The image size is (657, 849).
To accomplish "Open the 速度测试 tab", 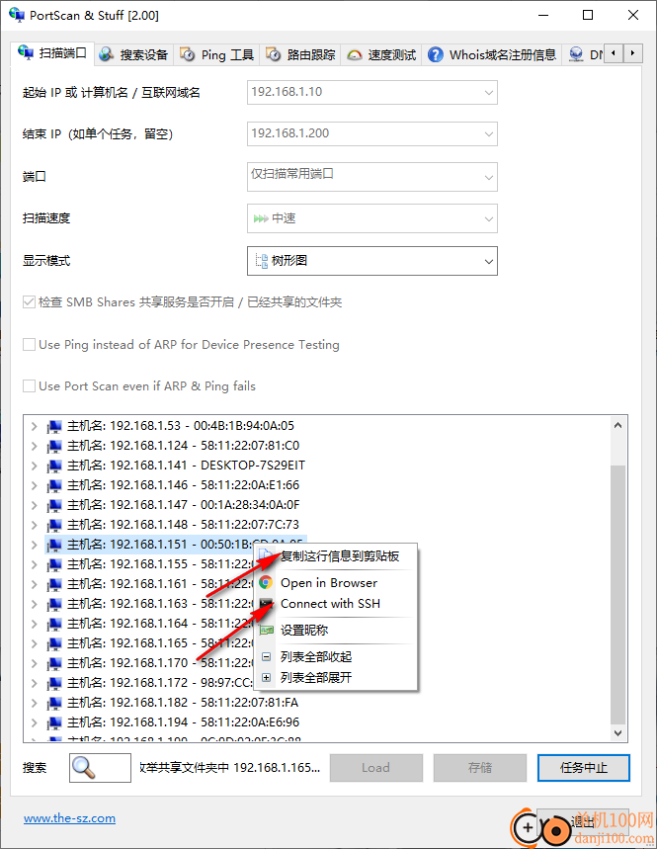I will (x=381, y=54).
